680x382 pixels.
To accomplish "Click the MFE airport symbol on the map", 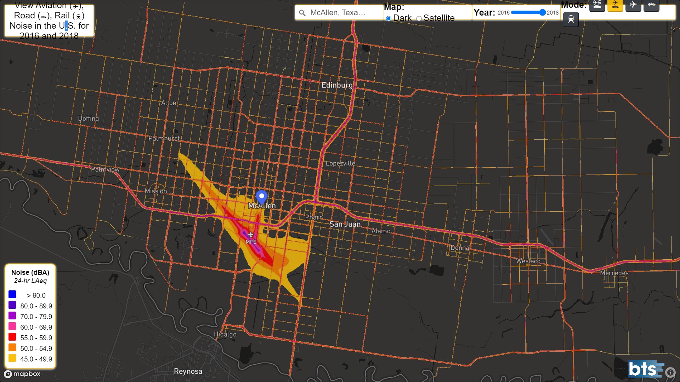I will pos(251,234).
